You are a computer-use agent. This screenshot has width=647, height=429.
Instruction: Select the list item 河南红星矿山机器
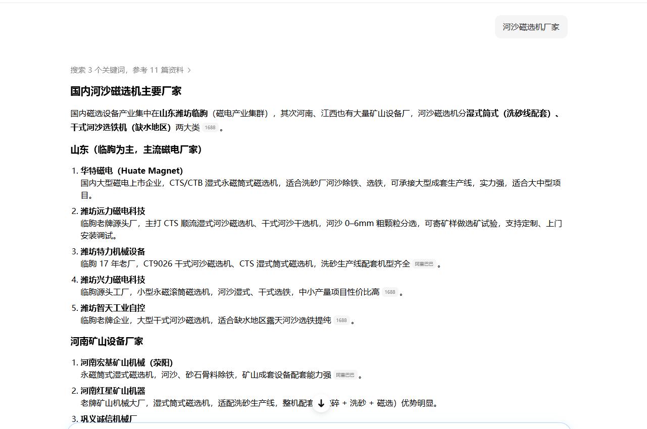113,391
